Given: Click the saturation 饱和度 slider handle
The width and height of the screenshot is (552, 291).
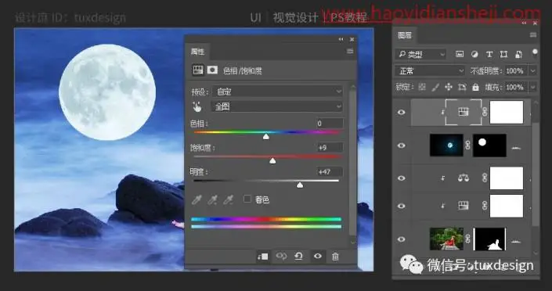Looking at the screenshot, I should click(x=272, y=161).
